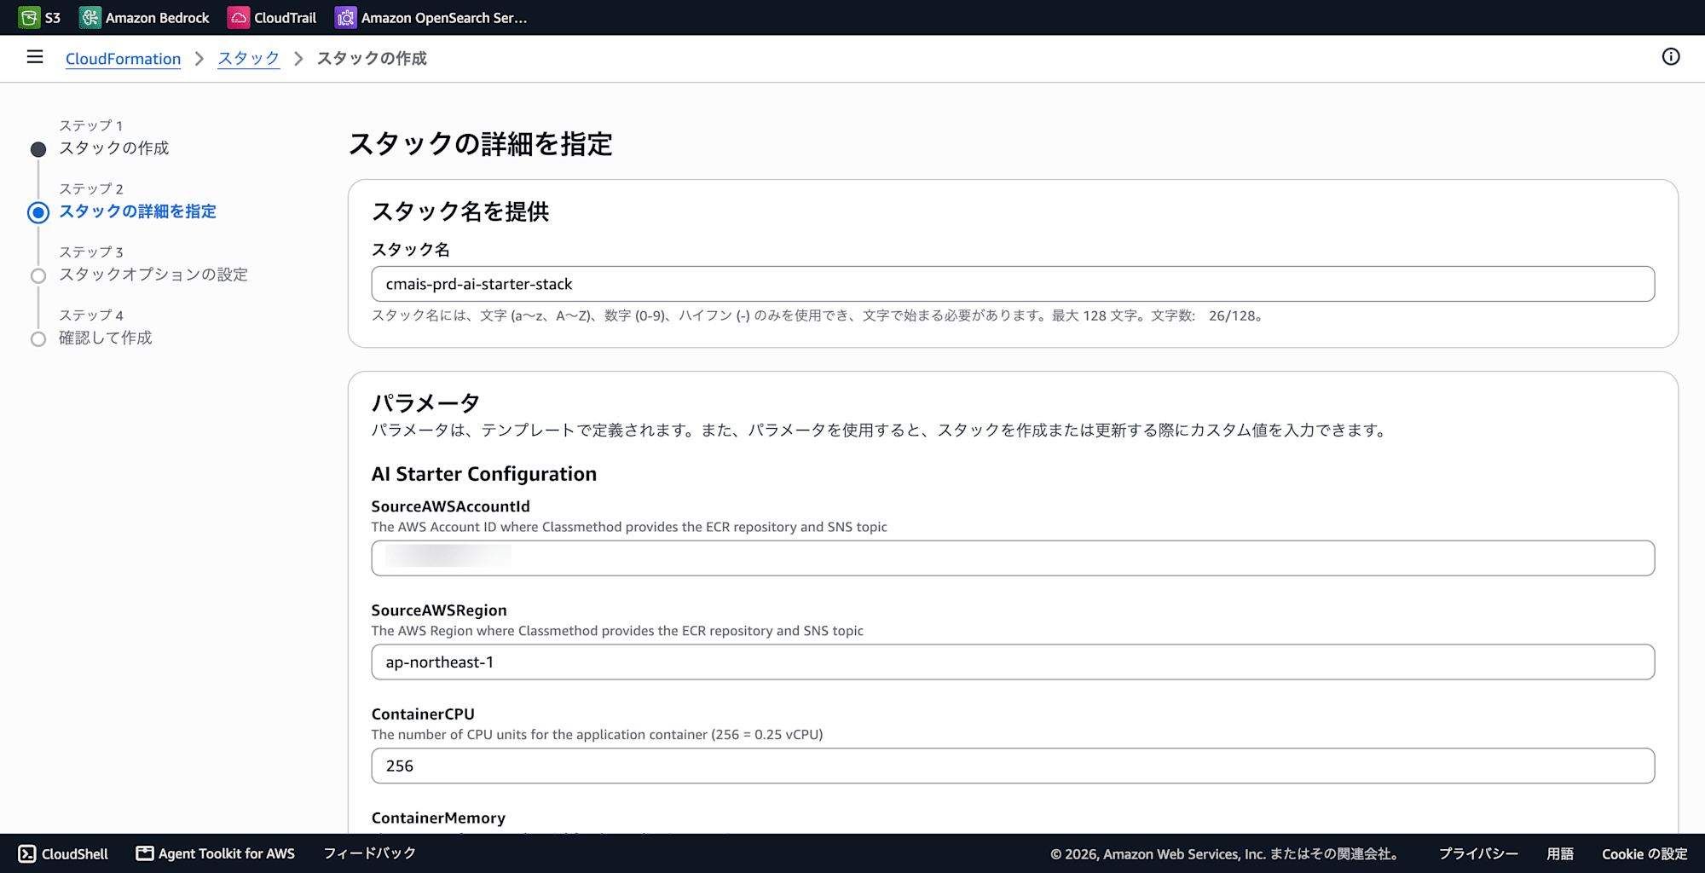The height and width of the screenshot is (873, 1705).
Task: Click the ContainerMemory parameter label
Action: pos(438,818)
